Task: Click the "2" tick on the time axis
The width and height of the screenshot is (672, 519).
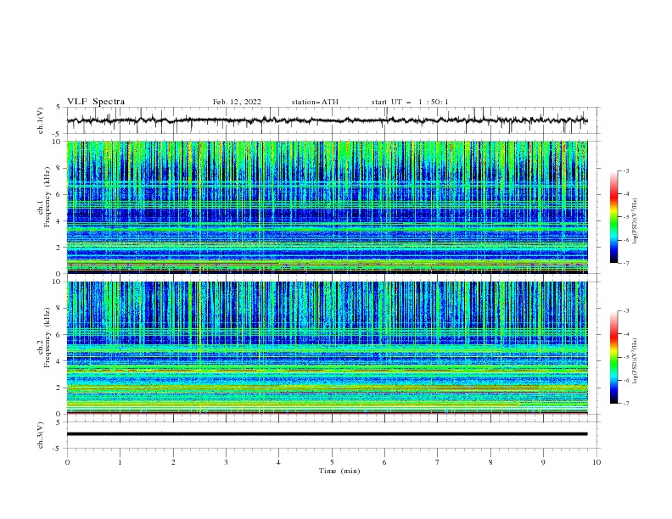Action: [x=173, y=462]
